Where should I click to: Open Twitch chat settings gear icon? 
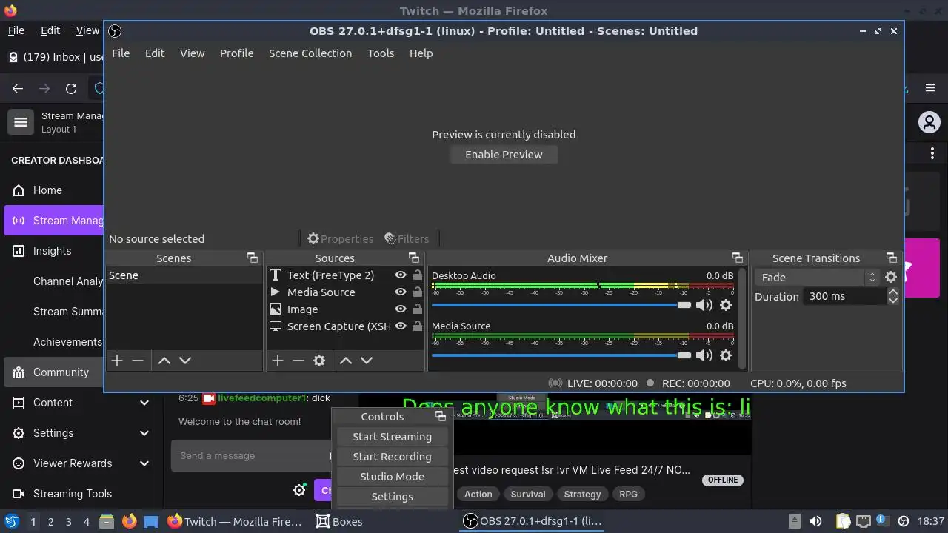pos(299,490)
